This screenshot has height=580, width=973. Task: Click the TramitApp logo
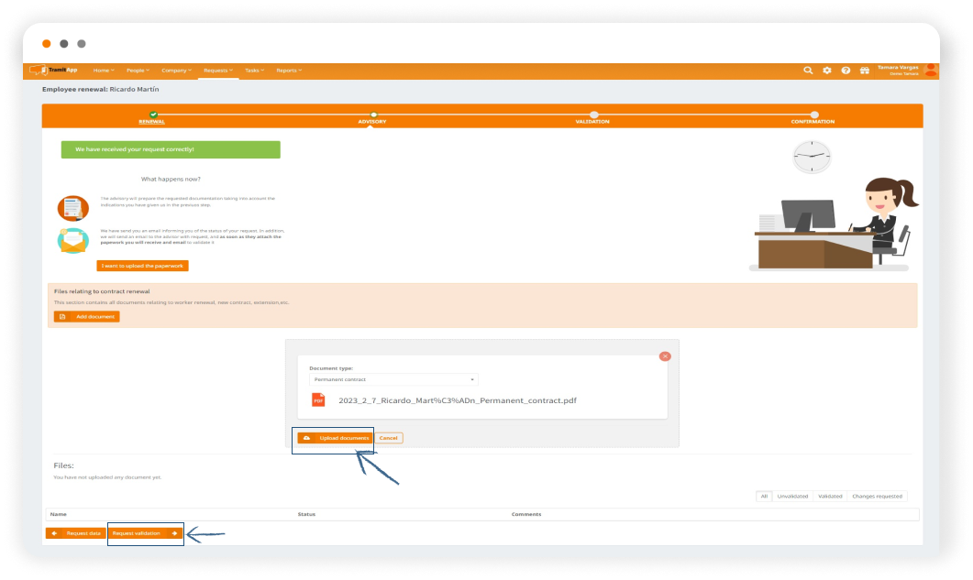click(x=53, y=71)
